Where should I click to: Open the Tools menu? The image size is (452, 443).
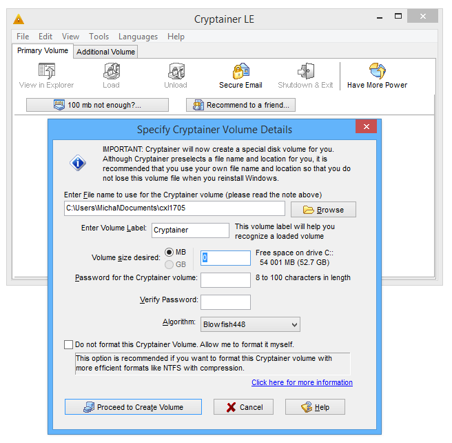click(99, 37)
